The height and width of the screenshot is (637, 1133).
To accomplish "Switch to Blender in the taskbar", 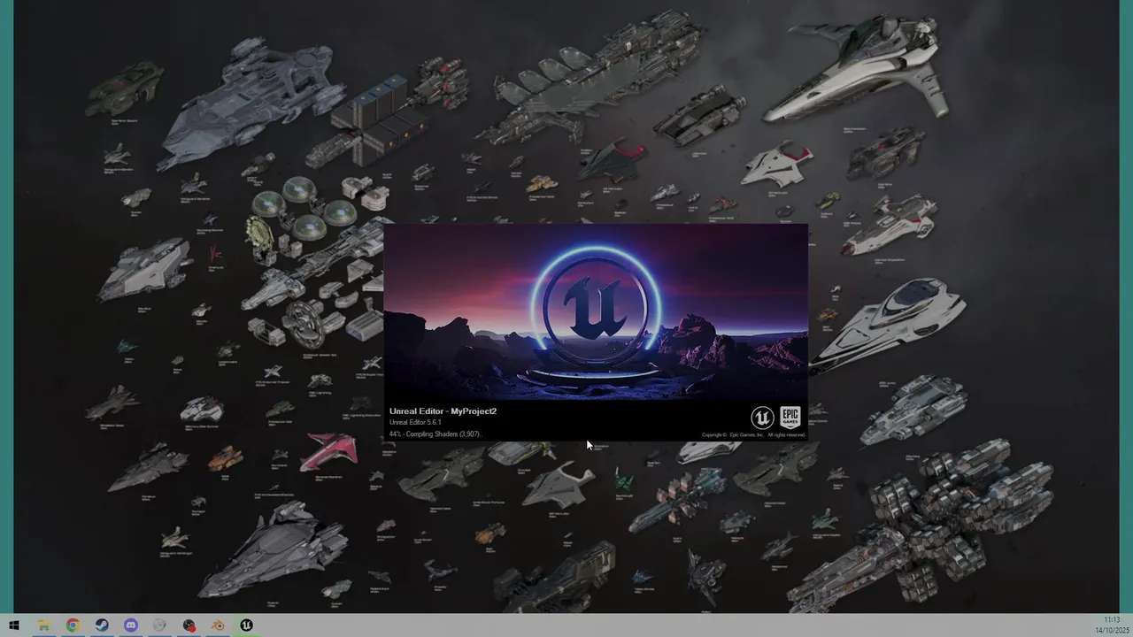I will [x=218, y=625].
